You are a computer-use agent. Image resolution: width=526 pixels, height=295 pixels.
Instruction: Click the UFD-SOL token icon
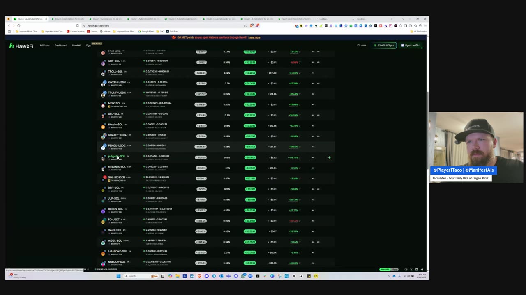(103, 116)
